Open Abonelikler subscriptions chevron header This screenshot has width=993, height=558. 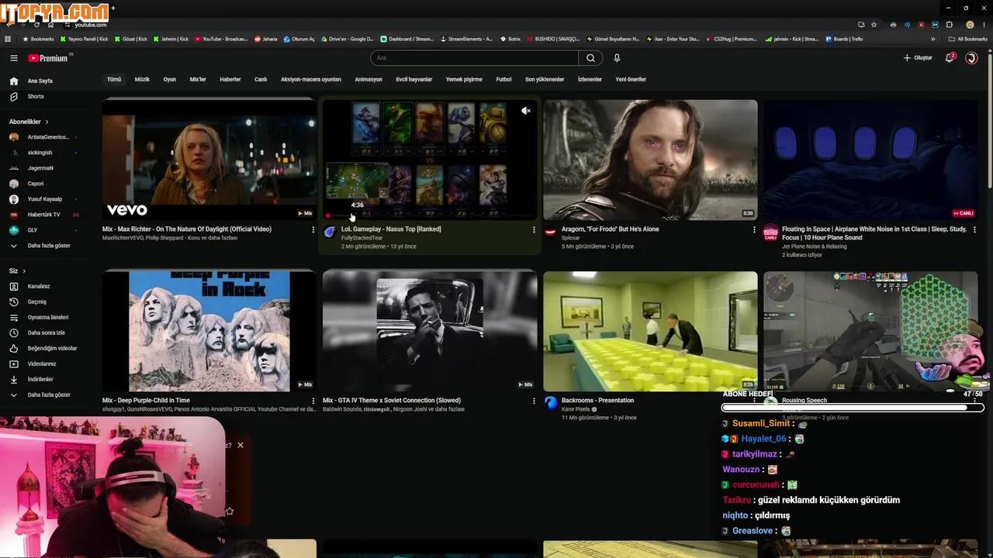(x=29, y=122)
